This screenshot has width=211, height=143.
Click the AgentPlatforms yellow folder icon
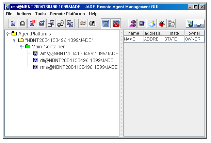coord(14,33)
